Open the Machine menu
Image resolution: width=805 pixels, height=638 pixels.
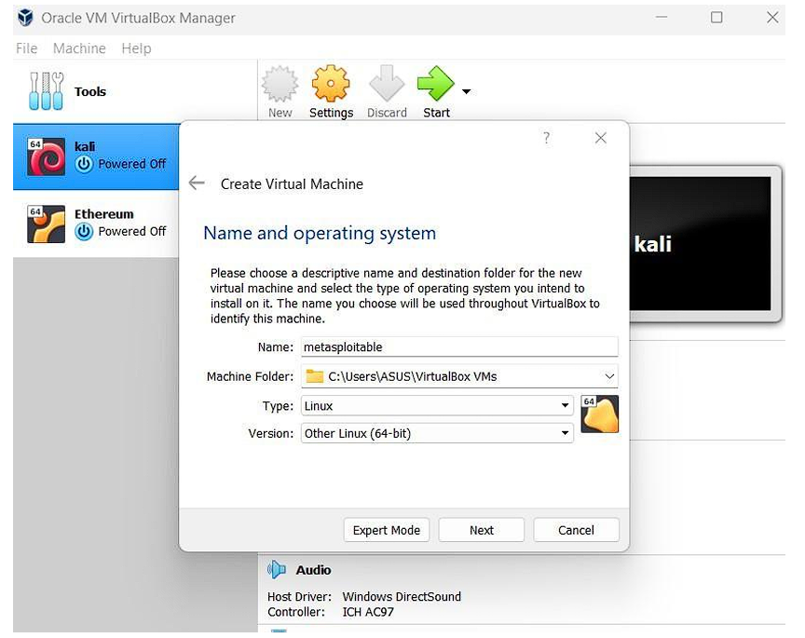tap(79, 48)
